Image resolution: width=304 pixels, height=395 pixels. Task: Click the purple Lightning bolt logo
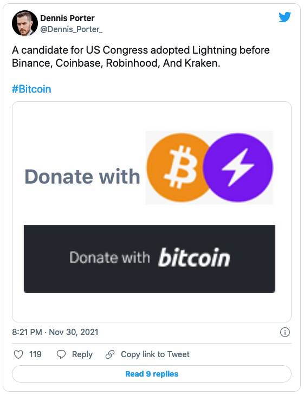238,167
